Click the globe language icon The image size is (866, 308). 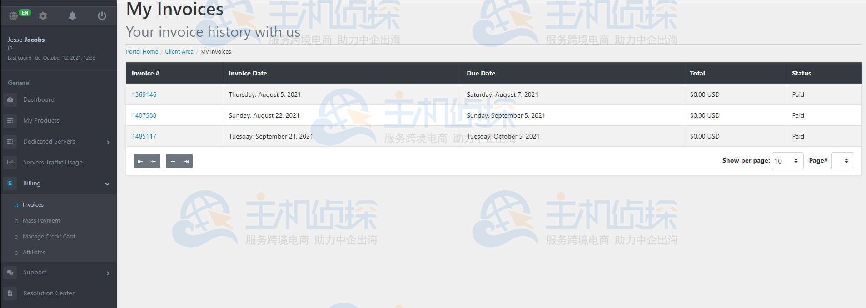pos(14,16)
